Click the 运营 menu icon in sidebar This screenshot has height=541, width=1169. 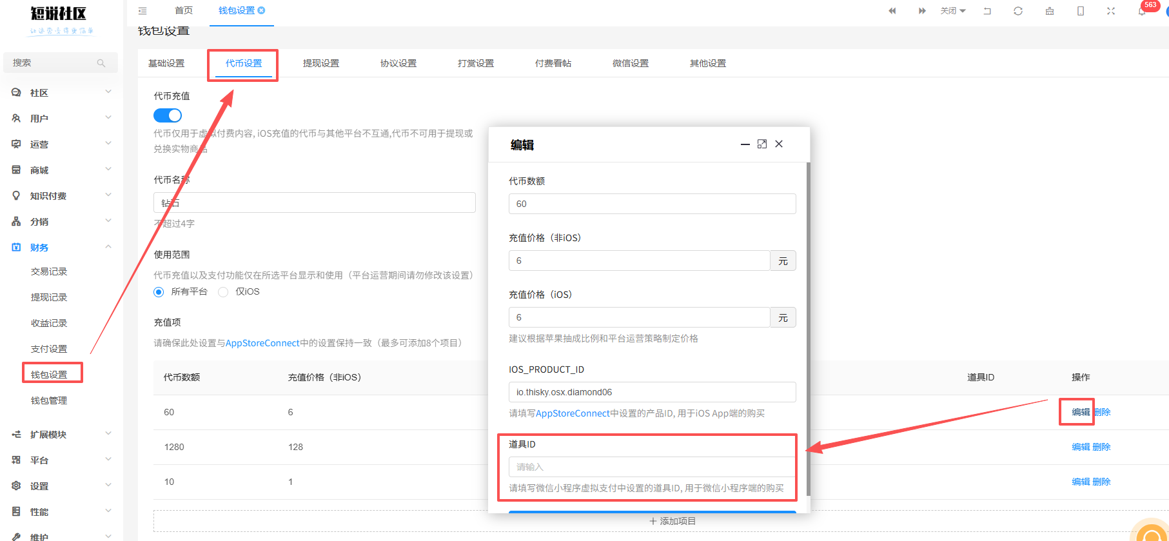(x=16, y=144)
